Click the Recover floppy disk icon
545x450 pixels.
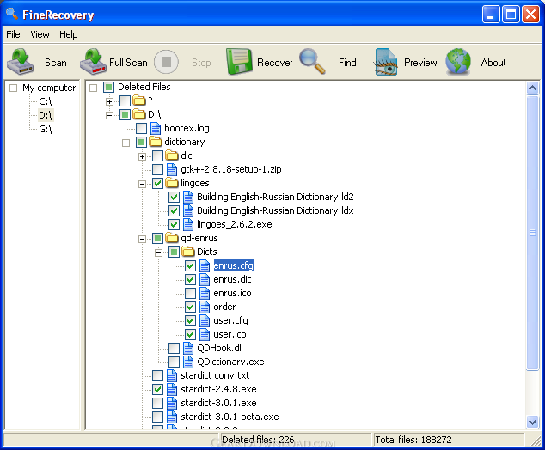(x=239, y=62)
